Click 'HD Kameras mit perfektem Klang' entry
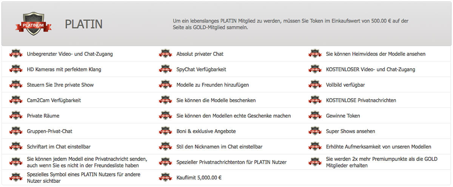This screenshot has width=453, height=187. [64, 69]
